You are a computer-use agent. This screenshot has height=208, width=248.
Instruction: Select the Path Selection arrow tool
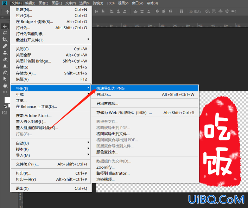[5, 79]
